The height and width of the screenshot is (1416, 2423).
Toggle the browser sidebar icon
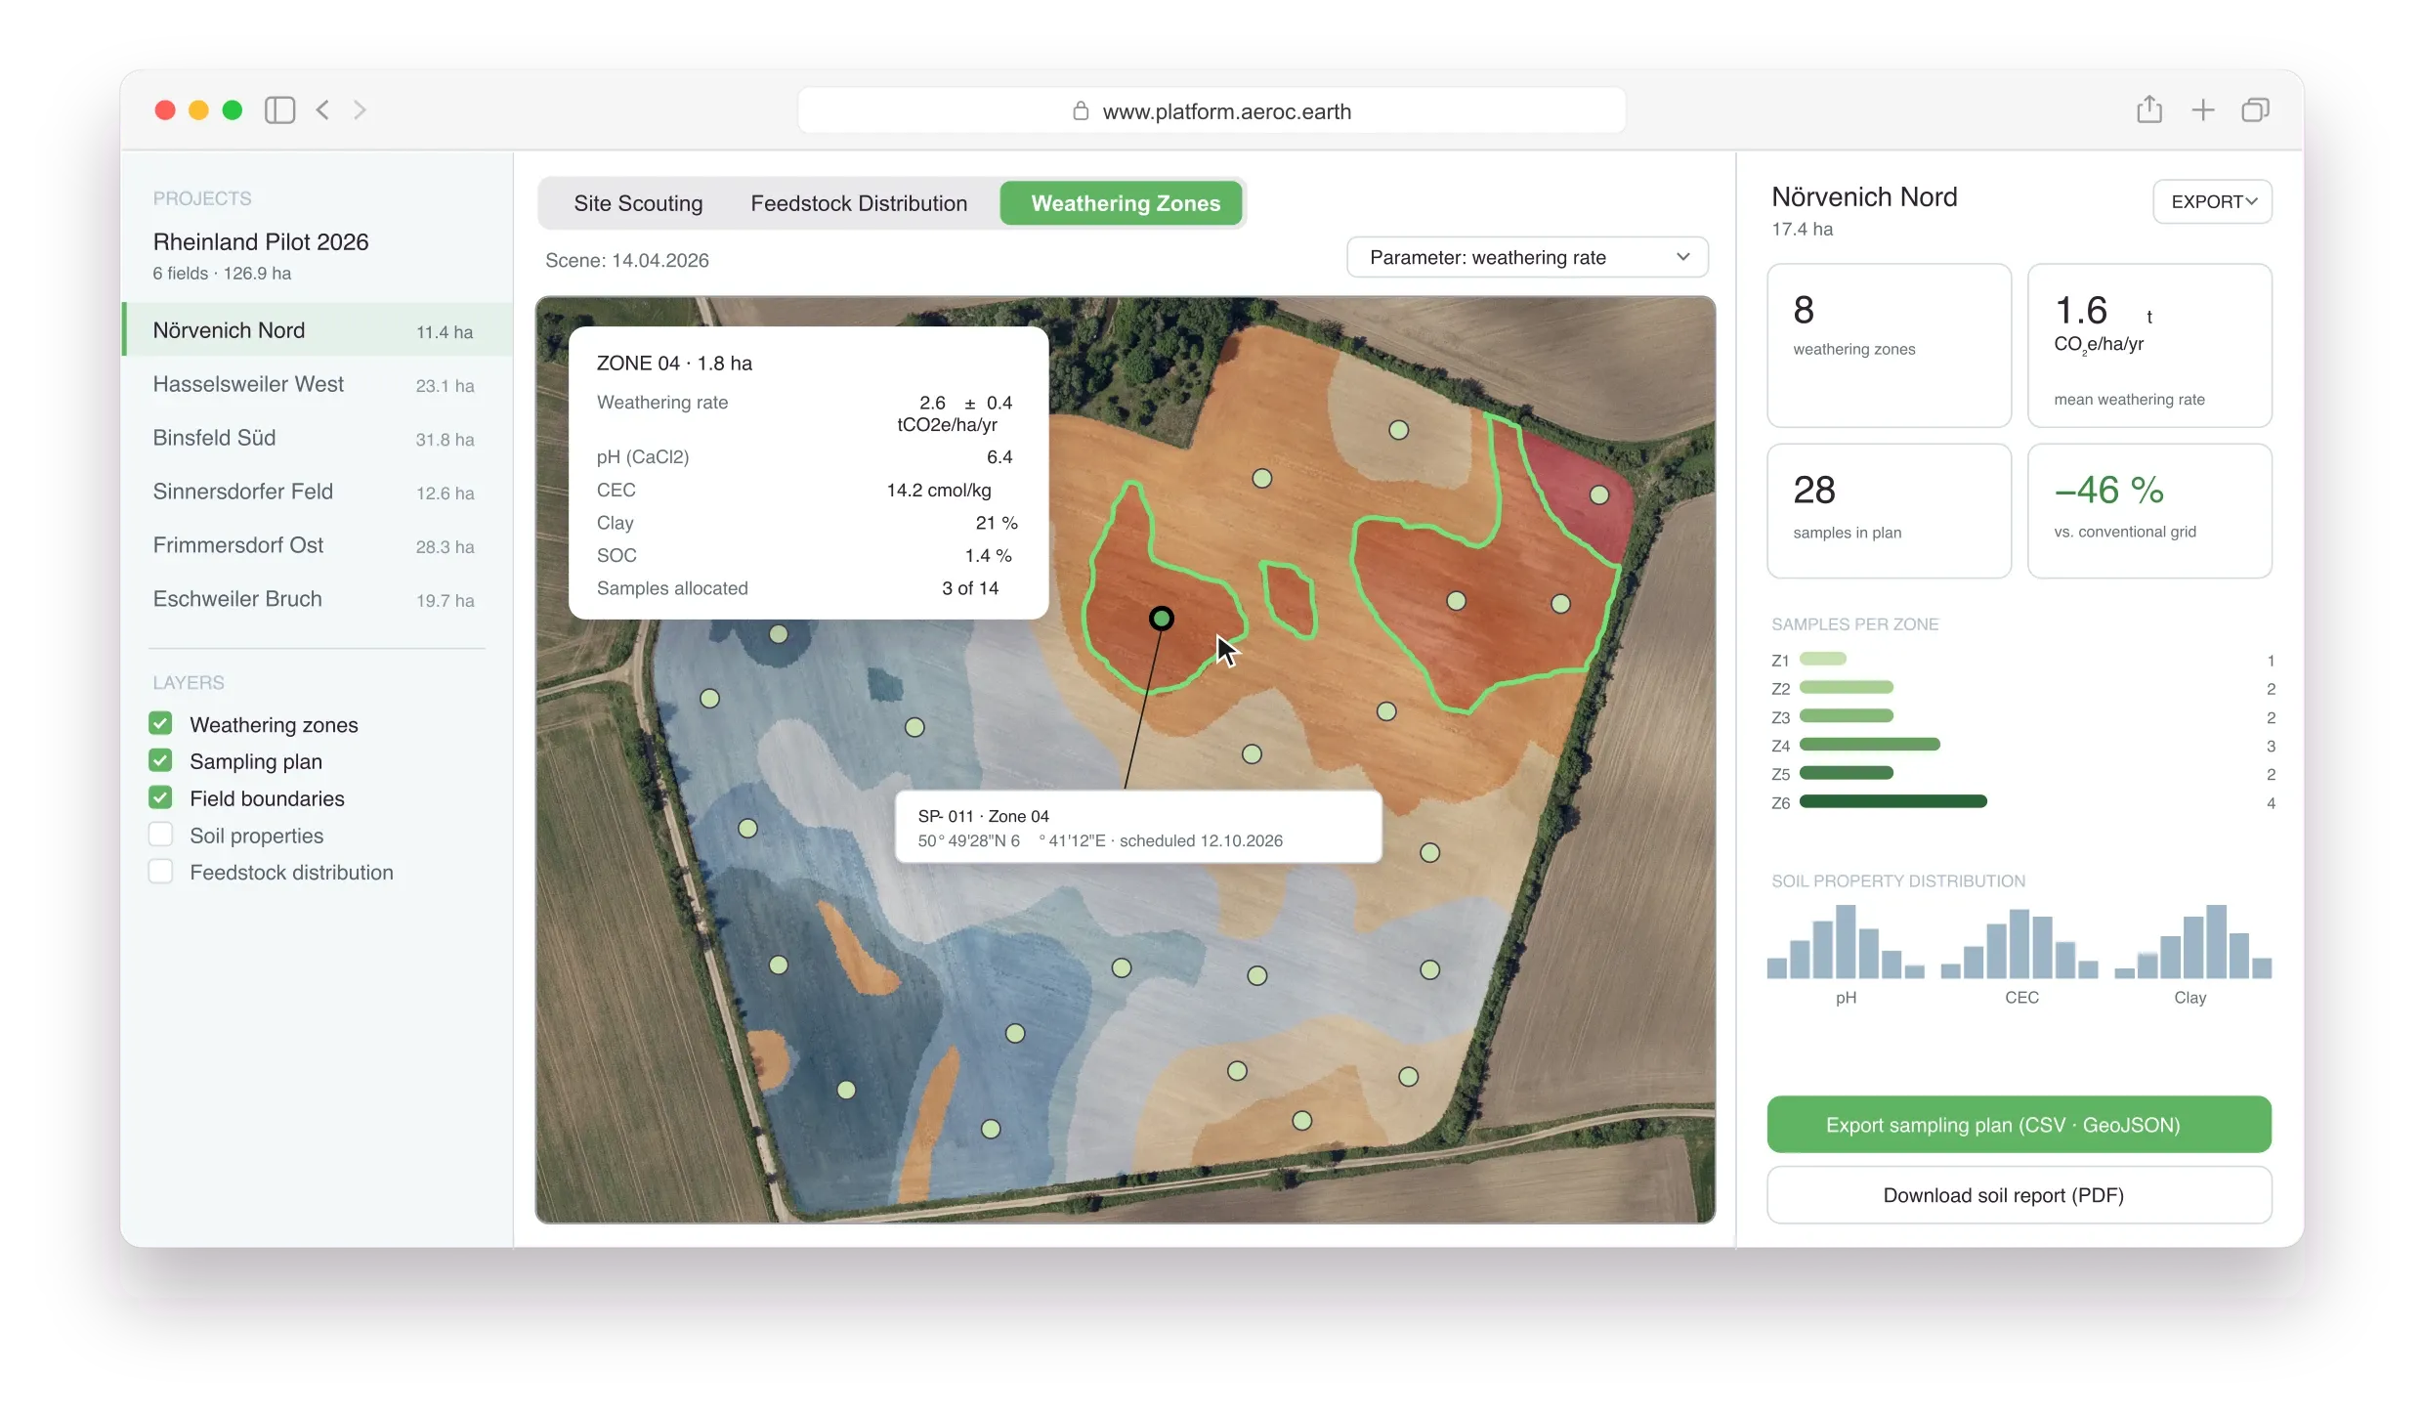[x=279, y=110]
